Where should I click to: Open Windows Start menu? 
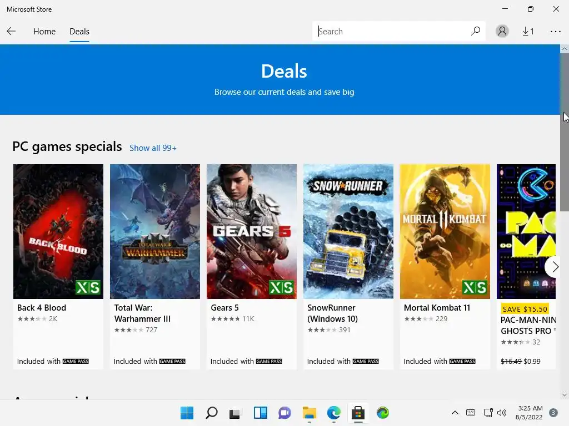[x=187, y=413]
